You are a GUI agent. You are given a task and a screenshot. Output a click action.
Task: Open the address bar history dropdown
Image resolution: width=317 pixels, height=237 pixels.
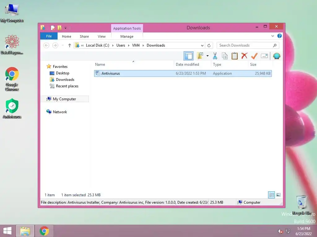click(x=202, y=46)
